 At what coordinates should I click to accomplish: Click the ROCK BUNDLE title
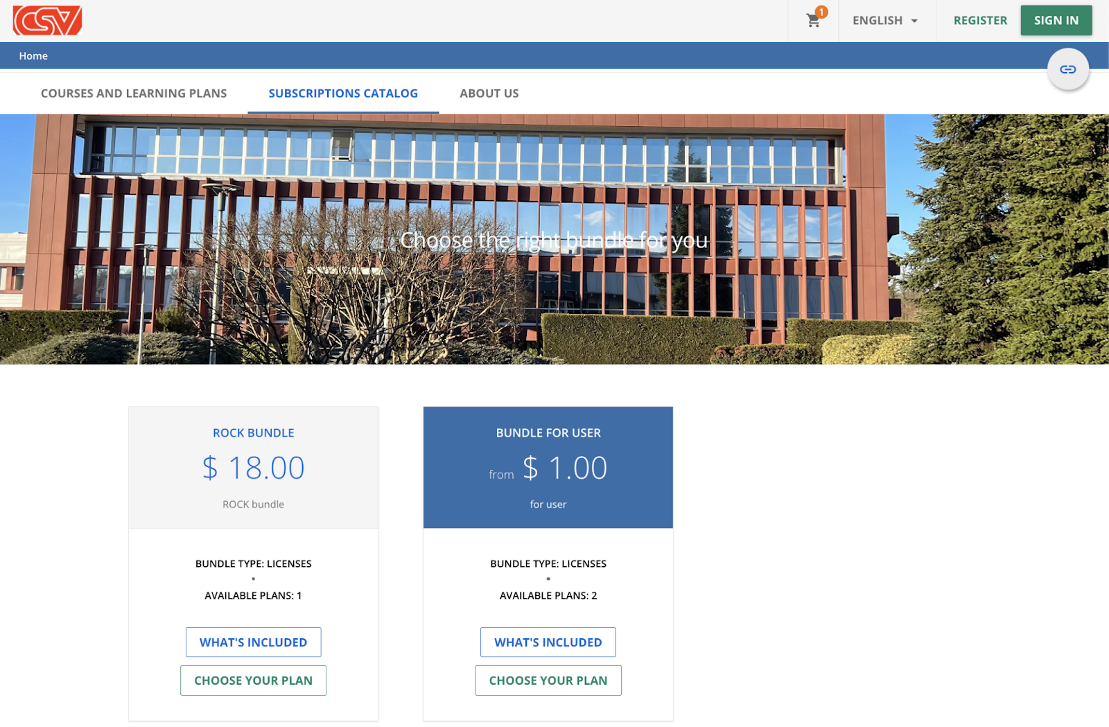[253, 433]
